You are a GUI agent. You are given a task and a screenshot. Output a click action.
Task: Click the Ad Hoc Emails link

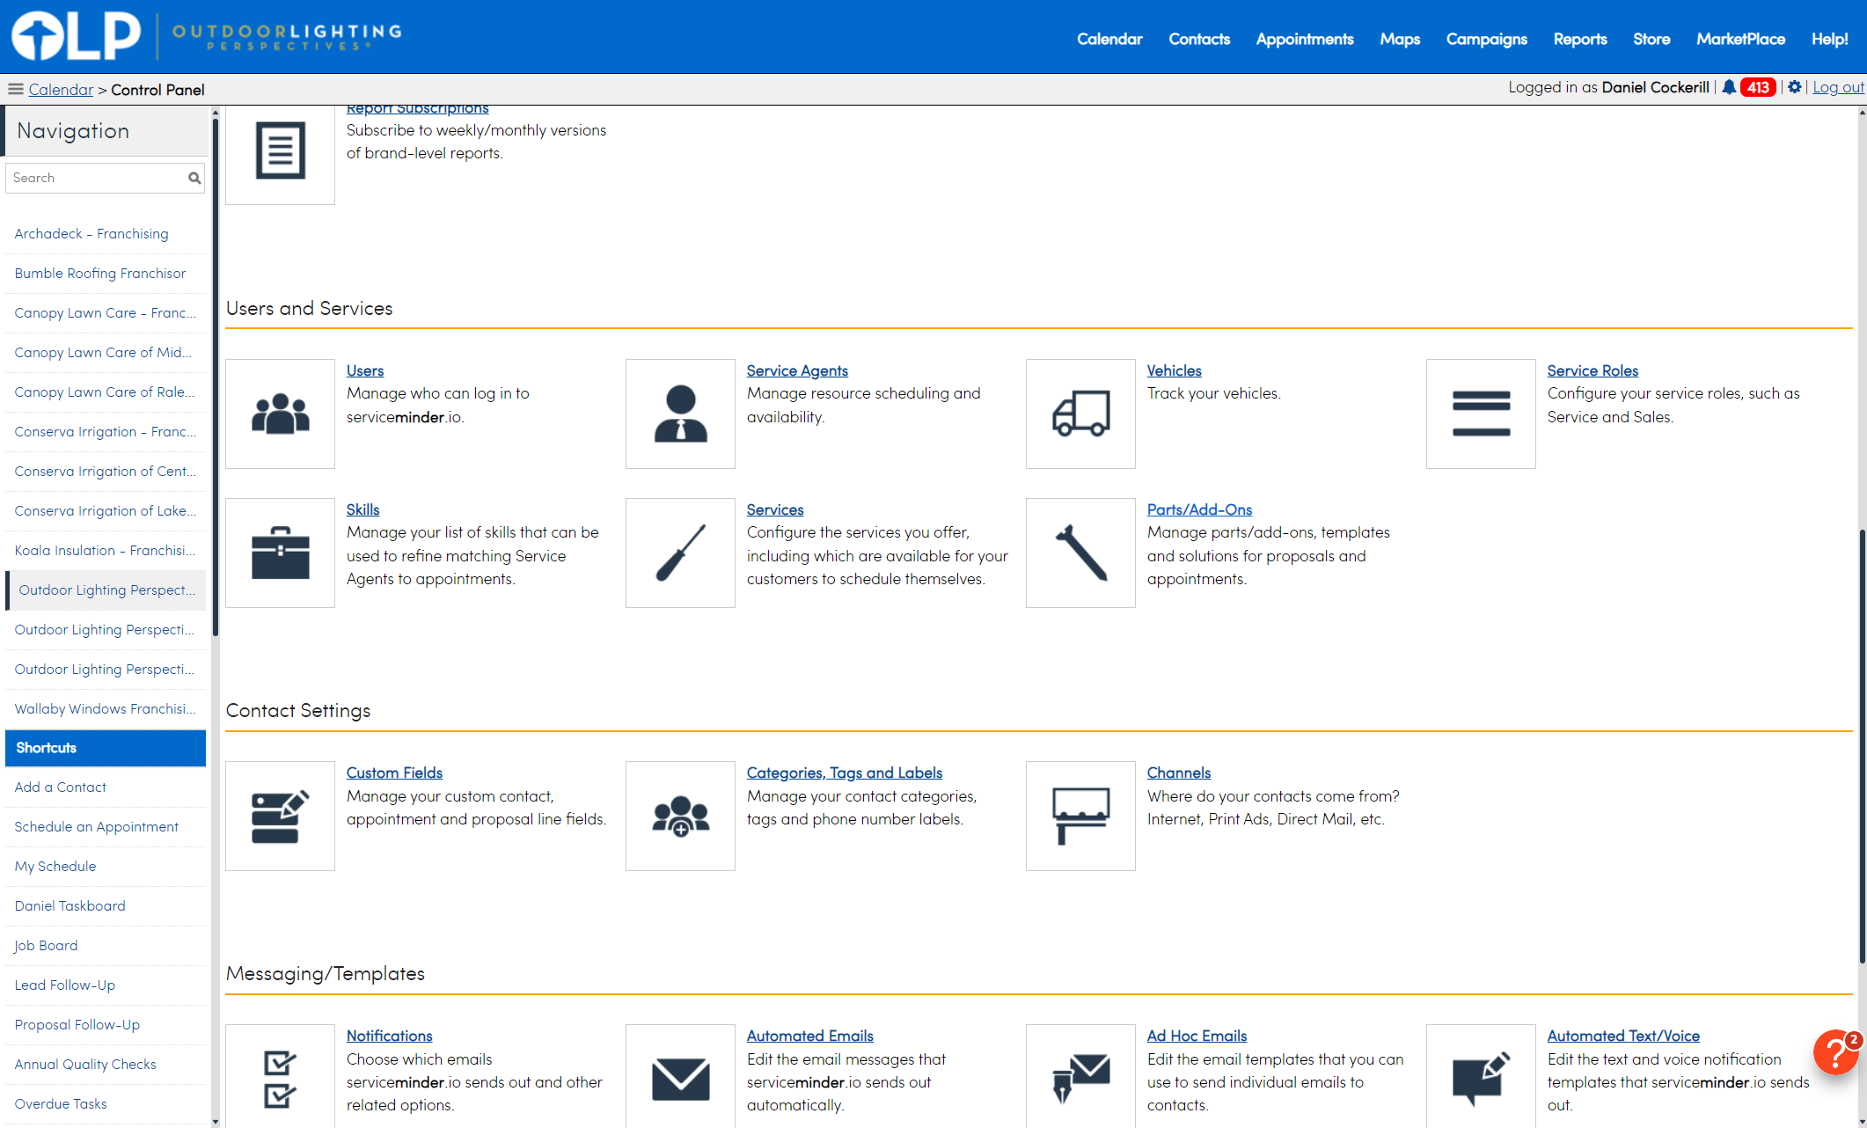[x=1197, y=1036]
